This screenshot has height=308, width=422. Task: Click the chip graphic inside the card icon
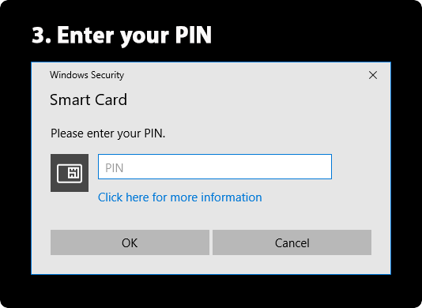coord(73,173)
